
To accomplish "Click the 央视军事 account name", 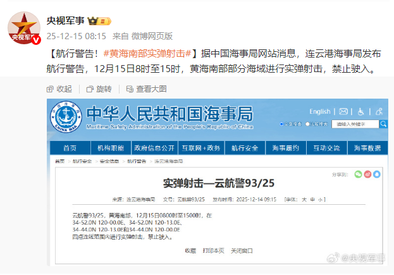I will point(66,20).
